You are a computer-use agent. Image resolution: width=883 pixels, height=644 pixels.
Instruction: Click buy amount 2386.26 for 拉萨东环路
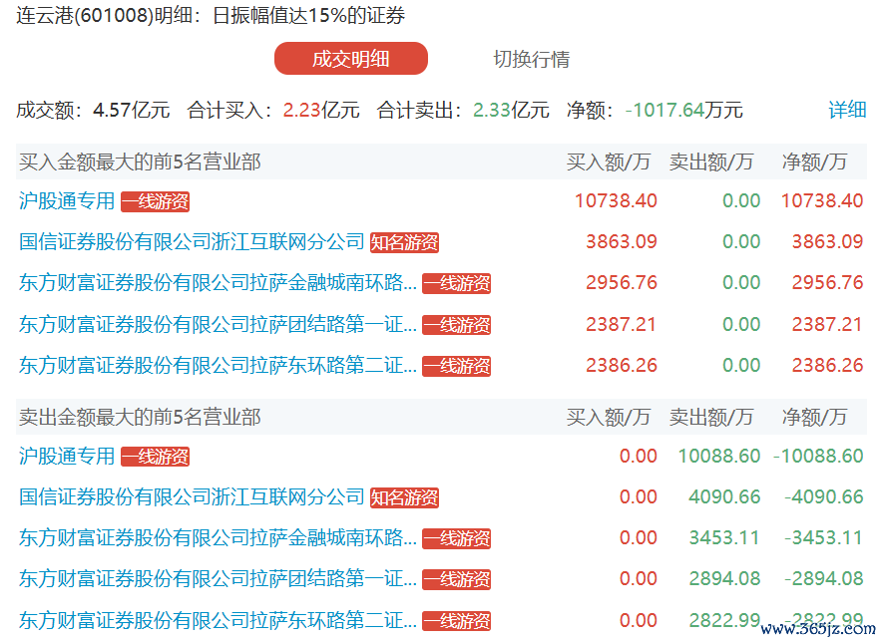(622, 366)
